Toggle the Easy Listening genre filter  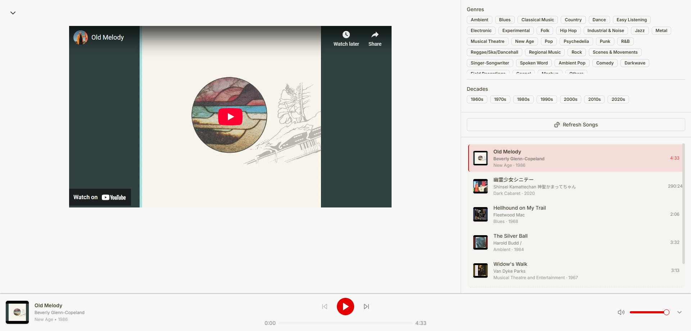pyautogui.click(x=632, y=20)
